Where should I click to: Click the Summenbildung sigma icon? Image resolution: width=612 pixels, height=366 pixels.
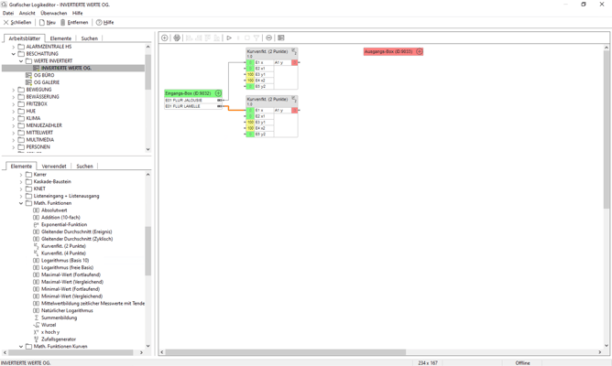coord(36,318)
